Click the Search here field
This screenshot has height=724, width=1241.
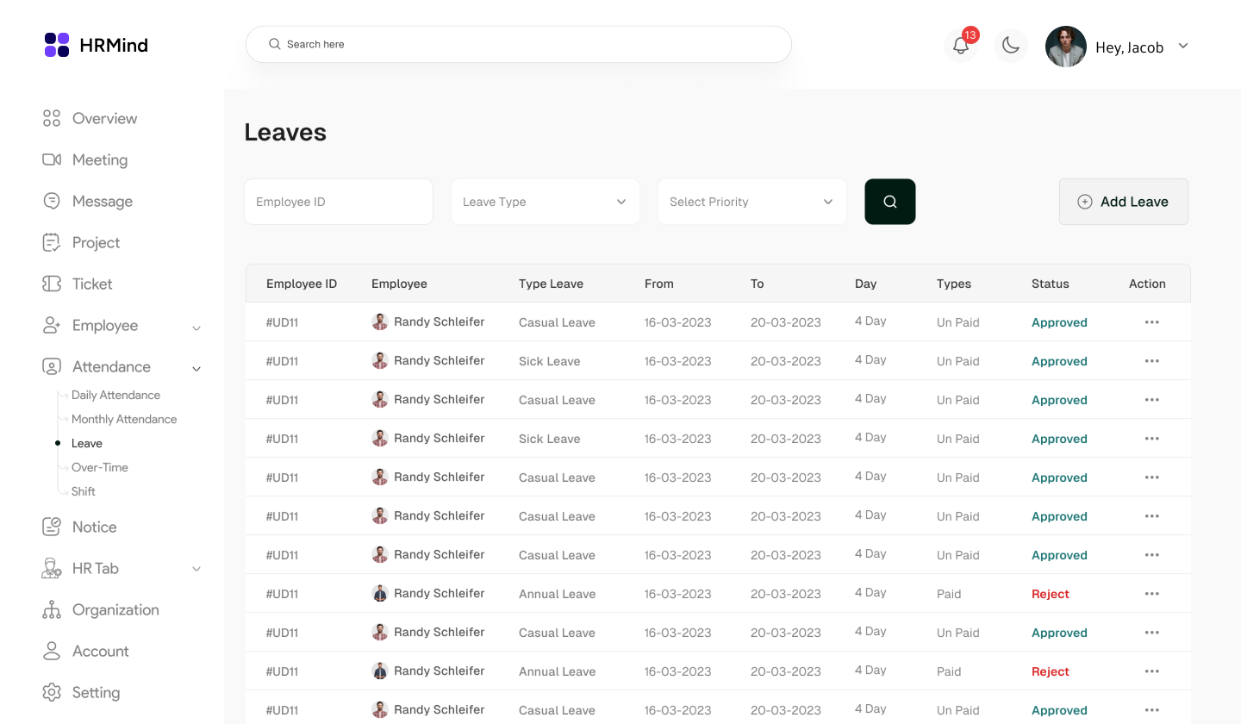coord(526,44)
